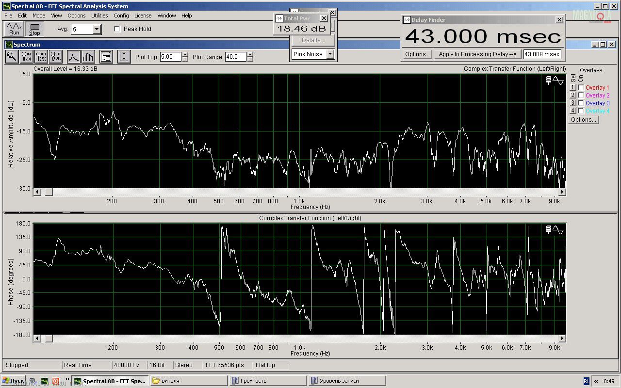The width and height of the screenshot is (621, 388).
Task: Open the File menu
Action: pos(8,16)
